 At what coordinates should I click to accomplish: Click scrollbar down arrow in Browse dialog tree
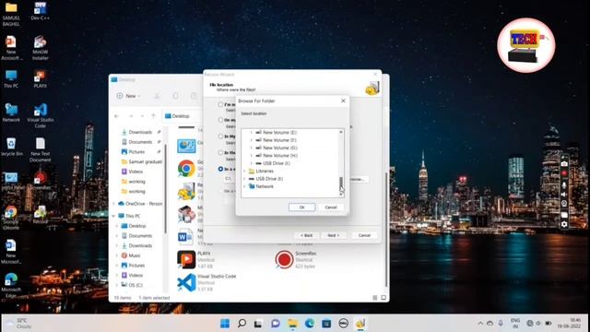(341, 195)
